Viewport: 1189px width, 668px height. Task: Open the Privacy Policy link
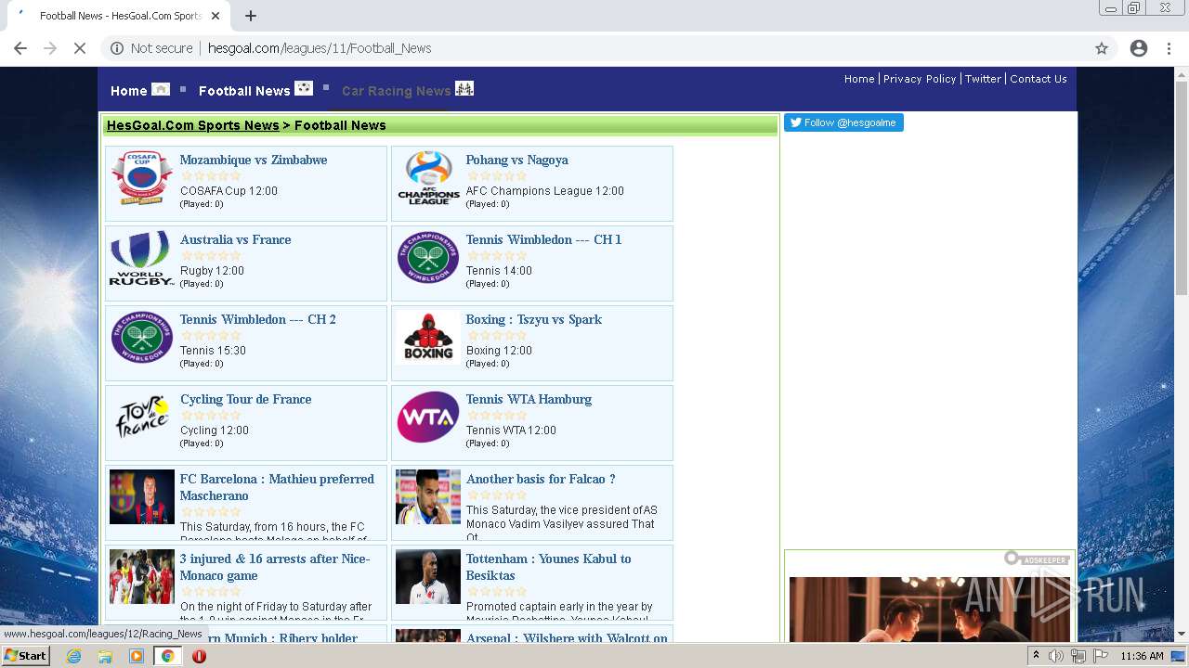920,79
